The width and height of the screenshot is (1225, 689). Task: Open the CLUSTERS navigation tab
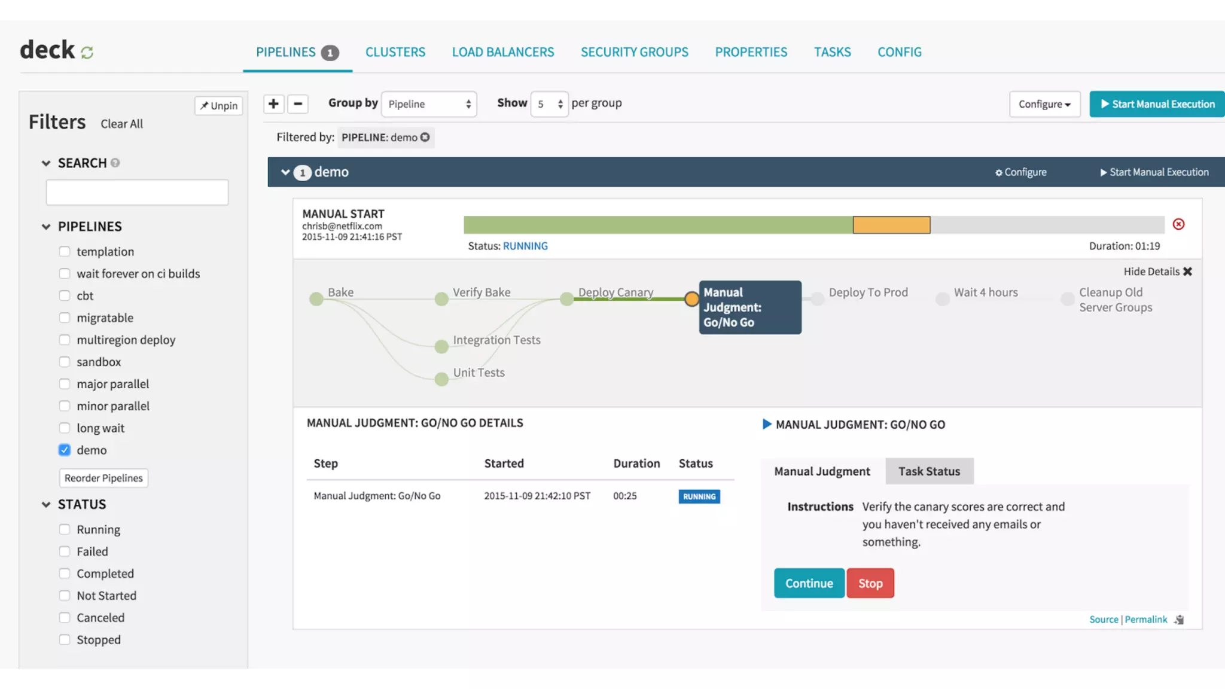click(395, 52)
